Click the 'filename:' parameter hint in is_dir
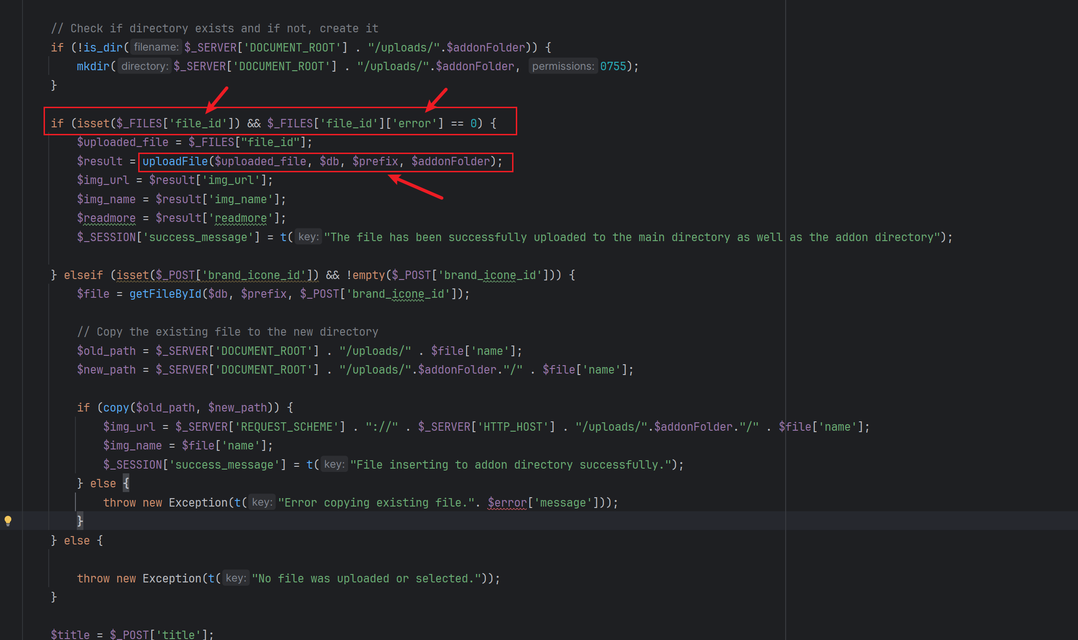Viewport: 1078px width, 640px height. [x=156, y=47]
